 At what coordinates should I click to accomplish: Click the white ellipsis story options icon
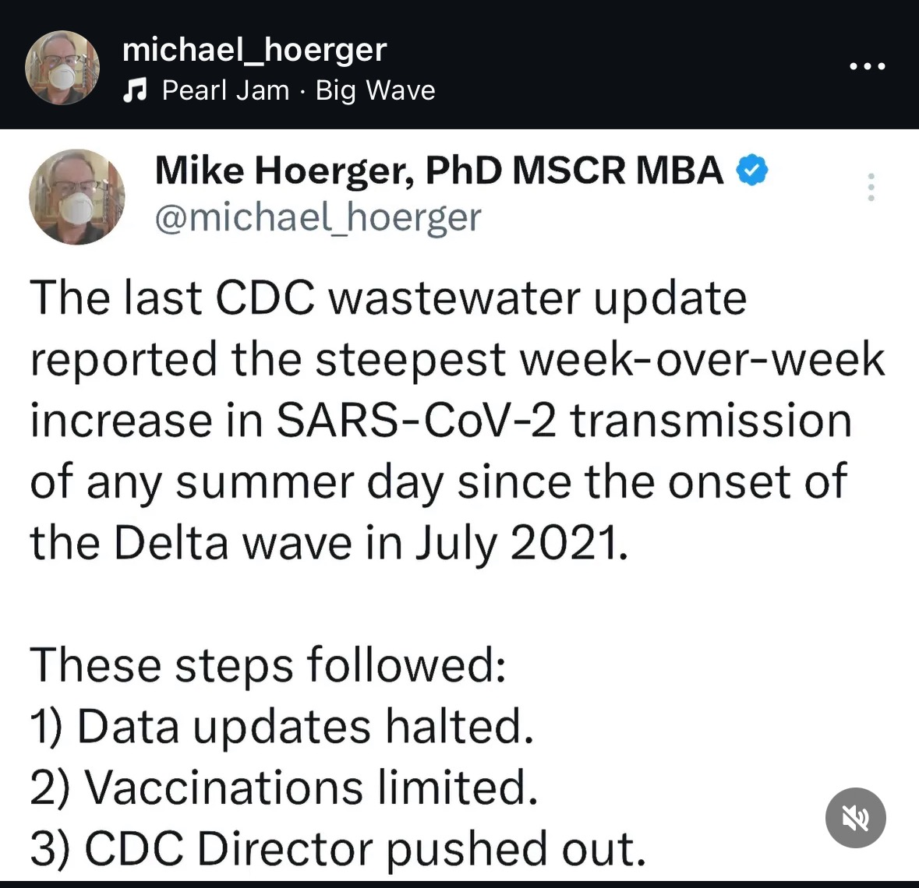(x=867, y=66)
